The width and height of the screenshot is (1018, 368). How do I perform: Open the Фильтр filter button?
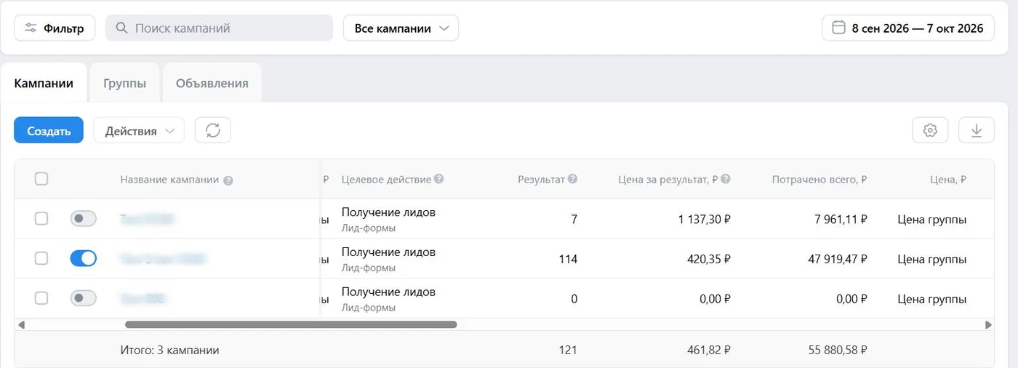[55, 28]
